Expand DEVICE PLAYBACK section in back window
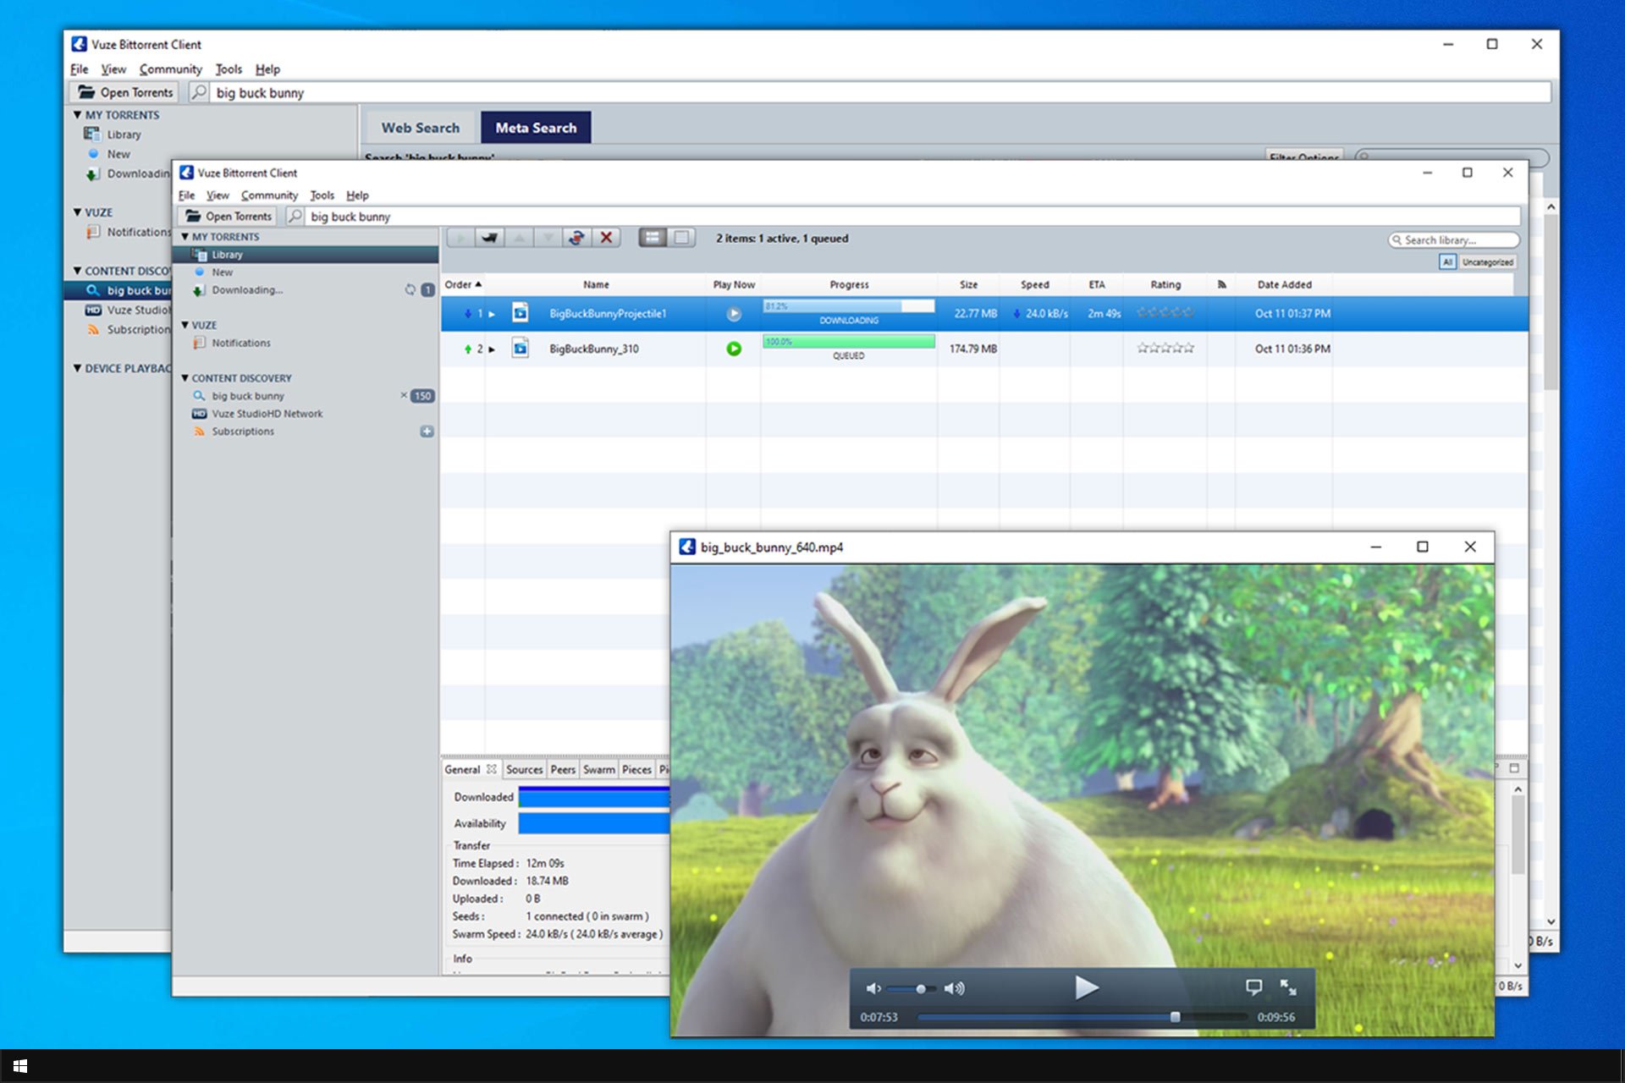This screenshot has height=1083, width=1625. click(x=77, y=368)
